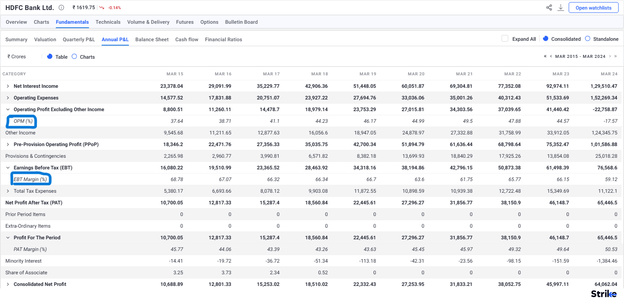The width and height of the screenshot is (624, 303).
Task: Click the -17.57 OPM value for MAR 24
Action: [x=610, y=121]
